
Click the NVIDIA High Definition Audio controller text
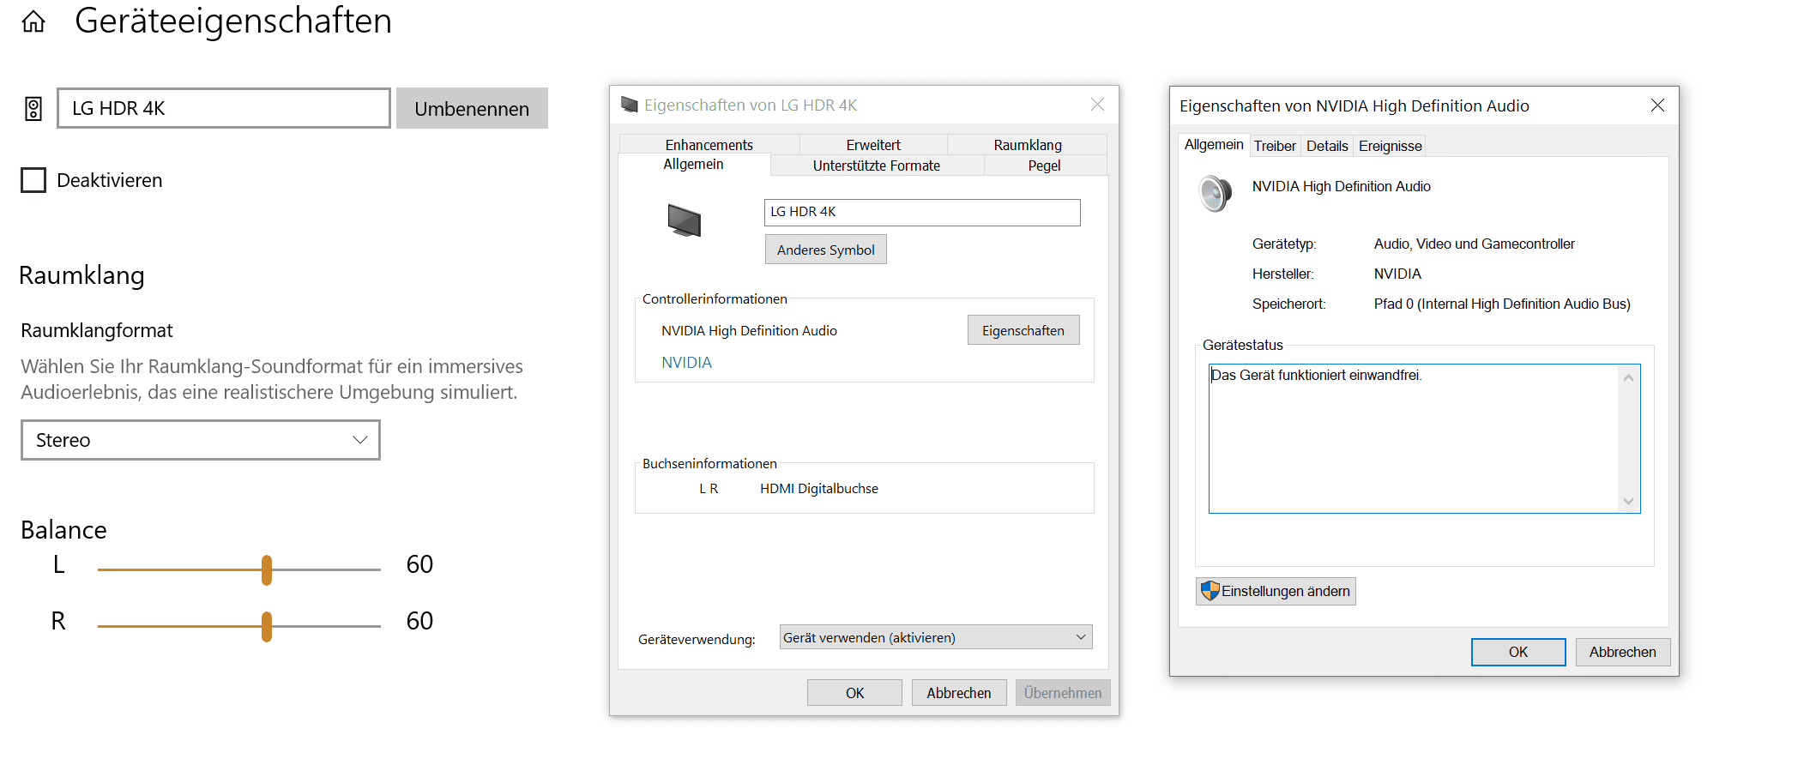coord(749,330)
